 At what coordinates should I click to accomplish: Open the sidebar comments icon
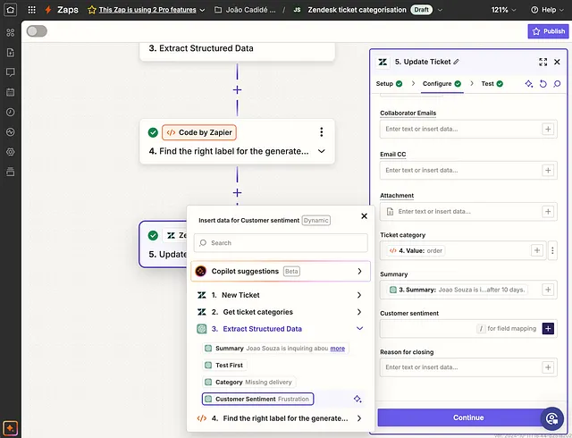[x=10, y=72]
